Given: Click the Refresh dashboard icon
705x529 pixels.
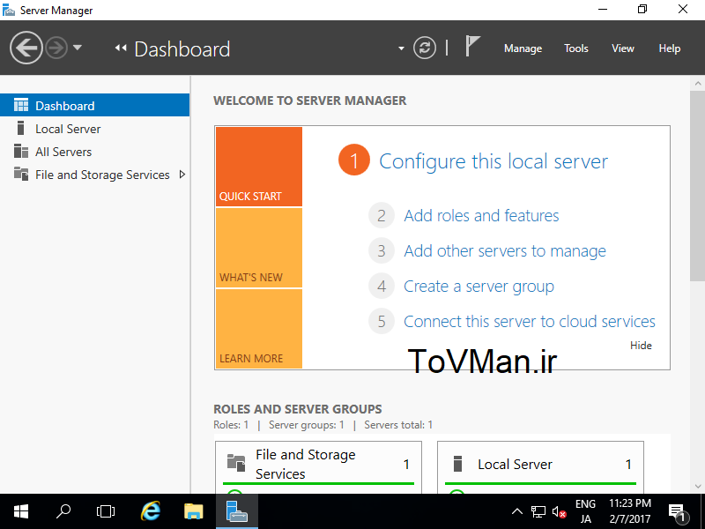Looking at the screenshot, I should coord(425,48).
